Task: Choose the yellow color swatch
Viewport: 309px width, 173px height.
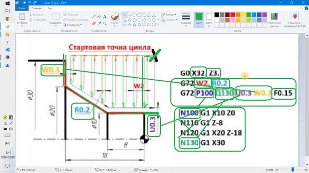Action: click(243, 14)
